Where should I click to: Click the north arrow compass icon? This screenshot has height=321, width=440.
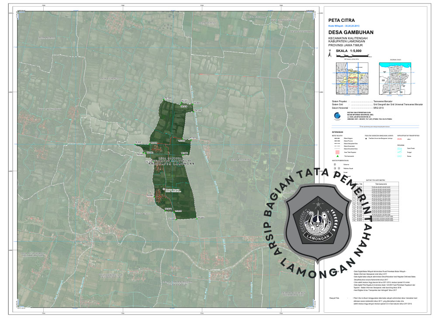pyautogui.click(x=330, y=54)
